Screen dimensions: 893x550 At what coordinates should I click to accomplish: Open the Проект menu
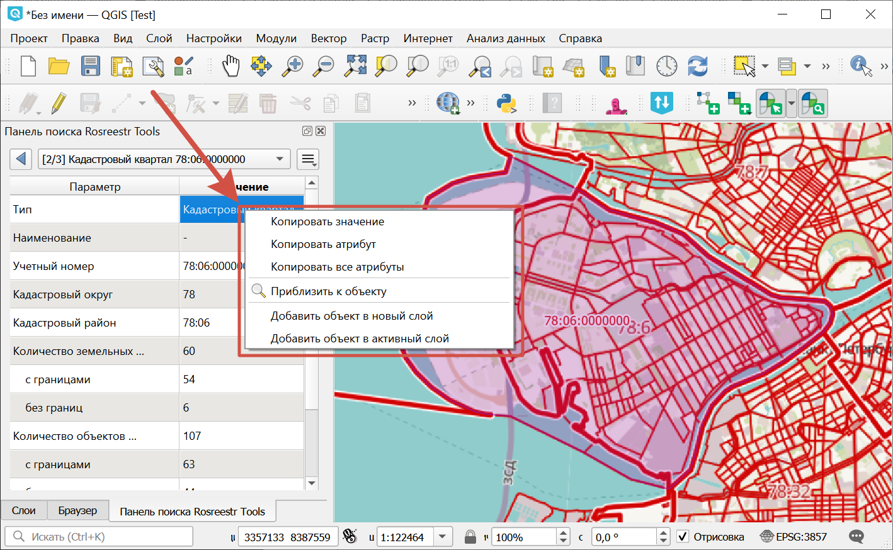point(29,38)
